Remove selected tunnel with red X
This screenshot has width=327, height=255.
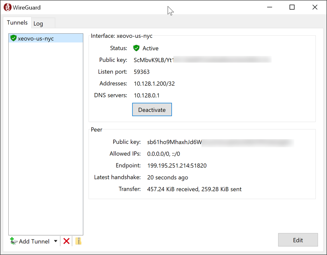66,241
